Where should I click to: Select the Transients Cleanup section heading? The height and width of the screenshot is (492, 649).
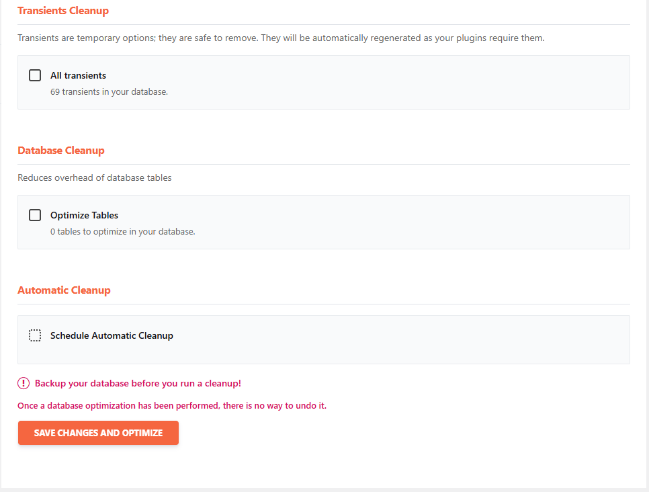[x=63, y=11]
